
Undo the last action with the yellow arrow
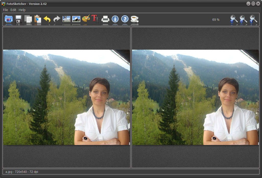click(x=47, y=19)
